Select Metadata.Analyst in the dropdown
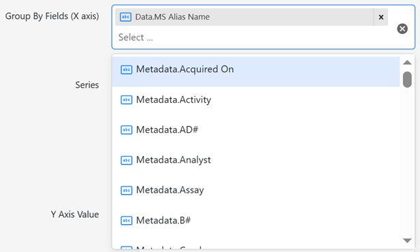This screenshot has height=252, width=420. [x=256, y=160]
